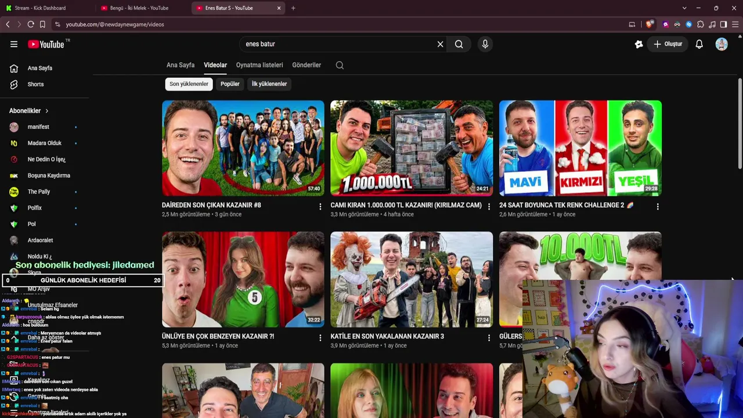Open options menu for 'KATİLE EN SON YAKALANAN' video
Image resolution: width=743 pixels, height=418 pixels.
pyautogui.click(x=489, y=338)
